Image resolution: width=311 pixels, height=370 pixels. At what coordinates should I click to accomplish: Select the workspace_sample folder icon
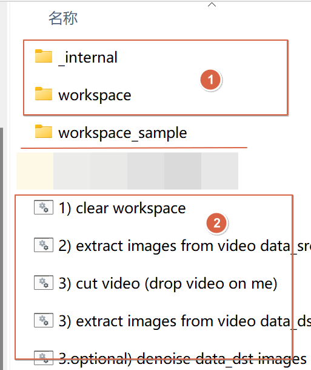[44, 131]
